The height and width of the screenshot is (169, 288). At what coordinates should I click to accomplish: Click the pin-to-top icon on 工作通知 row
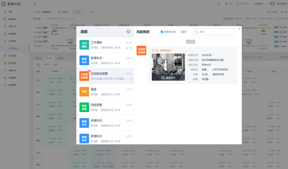click(x=127, y=48)
